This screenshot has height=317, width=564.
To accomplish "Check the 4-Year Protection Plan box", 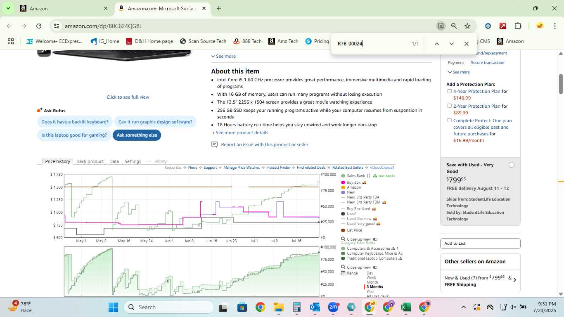I will click(x=450, y=91).
